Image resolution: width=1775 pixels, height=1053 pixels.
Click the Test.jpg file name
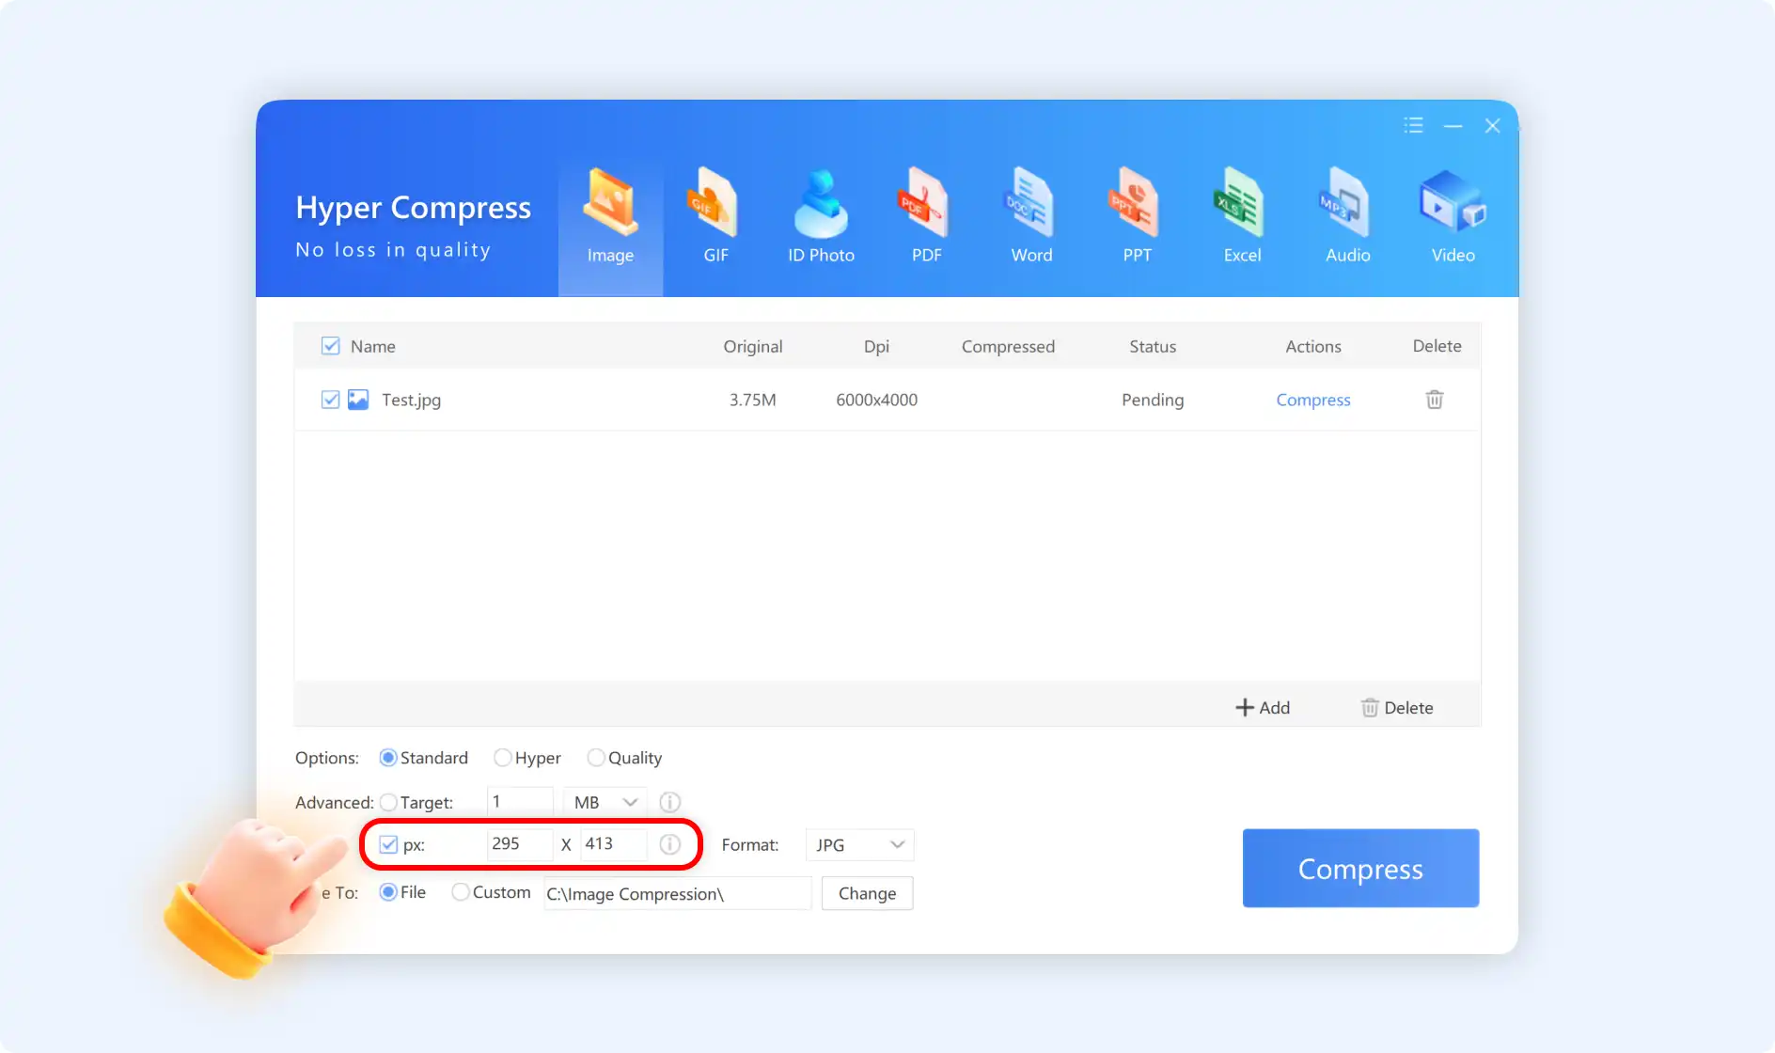click(411, 400)
